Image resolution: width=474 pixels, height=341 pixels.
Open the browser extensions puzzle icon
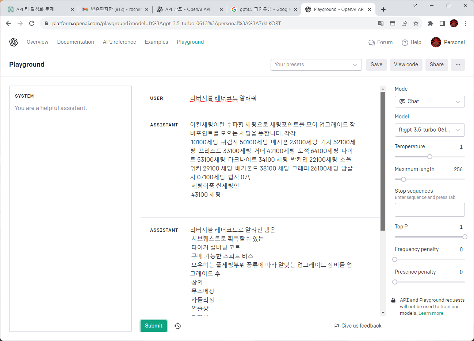click(x=431, y=23)
